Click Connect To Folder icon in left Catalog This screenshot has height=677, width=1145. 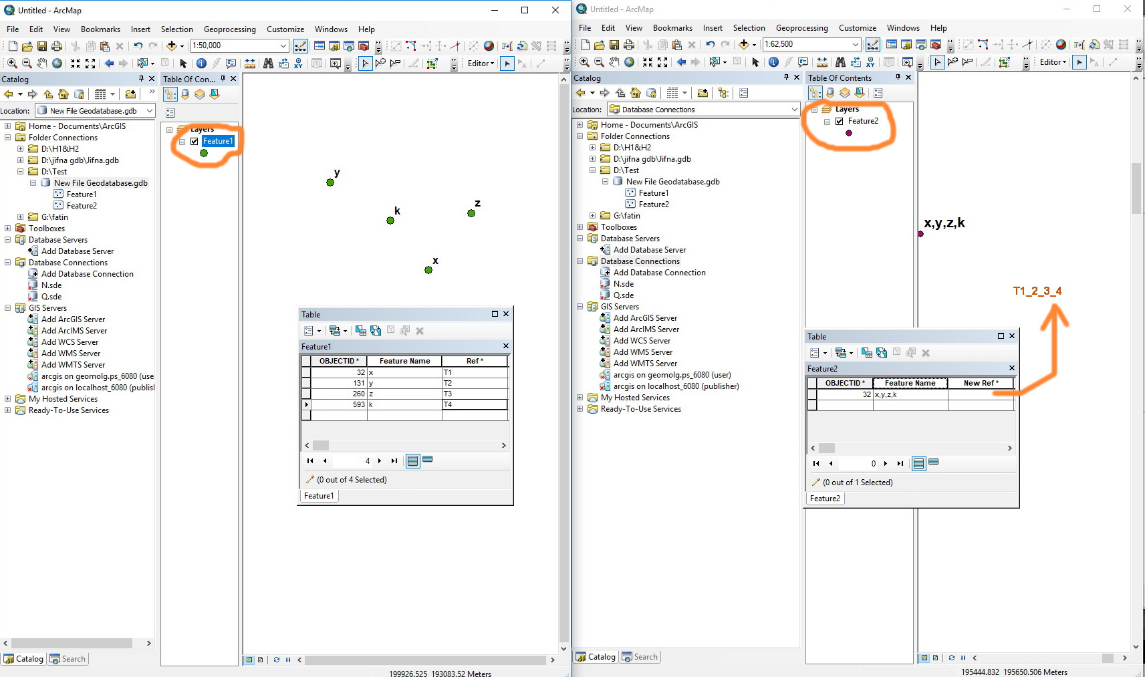(131, 94)
